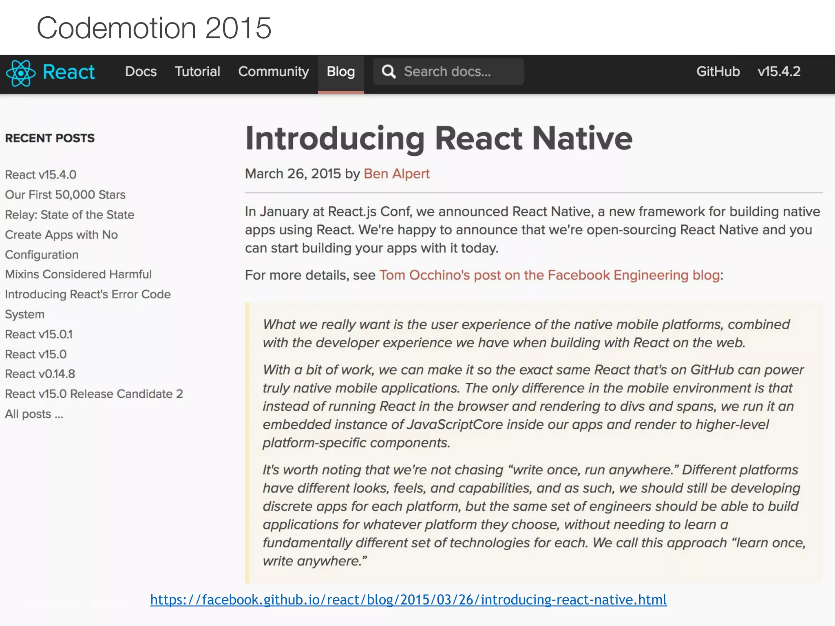This screenshot has width=835, height=626.
Task: Open React v15.0 Release Candidate 2 post
Action: 94,394
